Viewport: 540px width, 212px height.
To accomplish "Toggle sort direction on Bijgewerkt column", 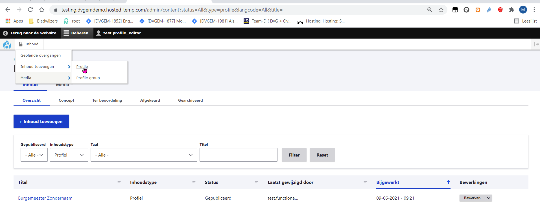I will [x=448, y=182].
